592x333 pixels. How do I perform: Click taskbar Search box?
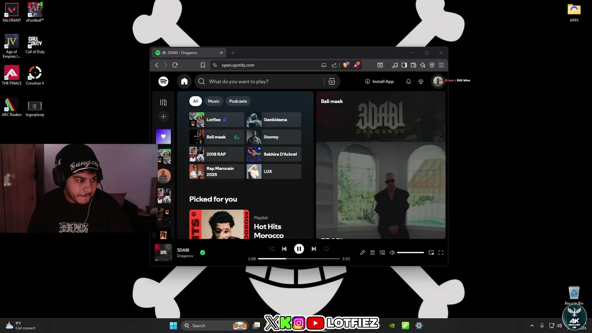215,326
